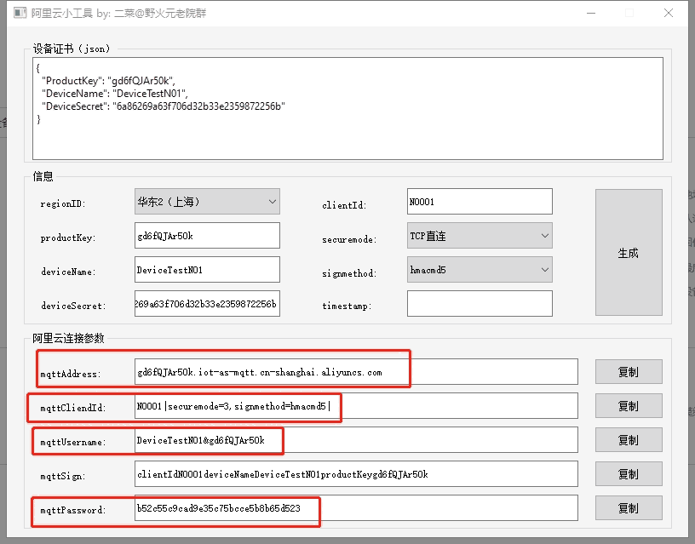The width and height of the screenshot is (695, 544).
Task: Click into the deviceSecret field
Action: [207, 304]
